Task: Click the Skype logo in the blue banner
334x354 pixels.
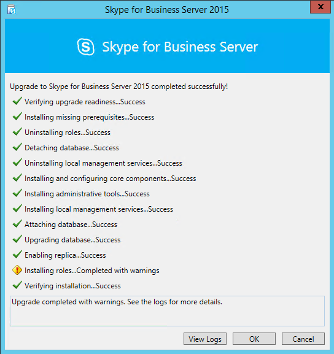Action: coord(85,47)
